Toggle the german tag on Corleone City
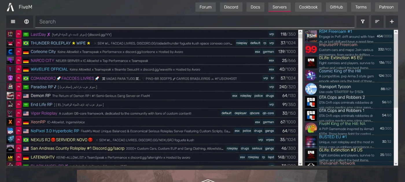Screen dimensions: 405x182 268,52
